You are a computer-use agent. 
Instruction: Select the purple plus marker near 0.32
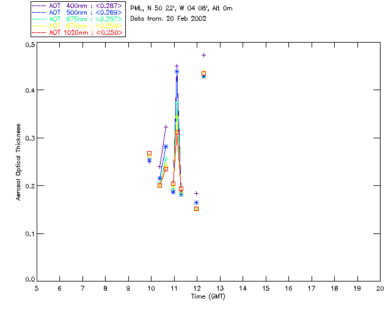point(166,127)
